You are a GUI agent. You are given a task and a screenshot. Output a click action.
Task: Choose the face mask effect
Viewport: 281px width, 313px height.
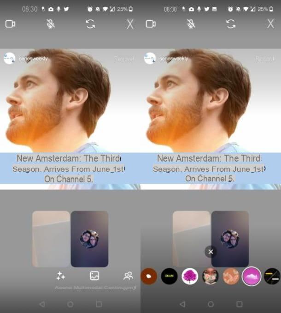(211, 276)
